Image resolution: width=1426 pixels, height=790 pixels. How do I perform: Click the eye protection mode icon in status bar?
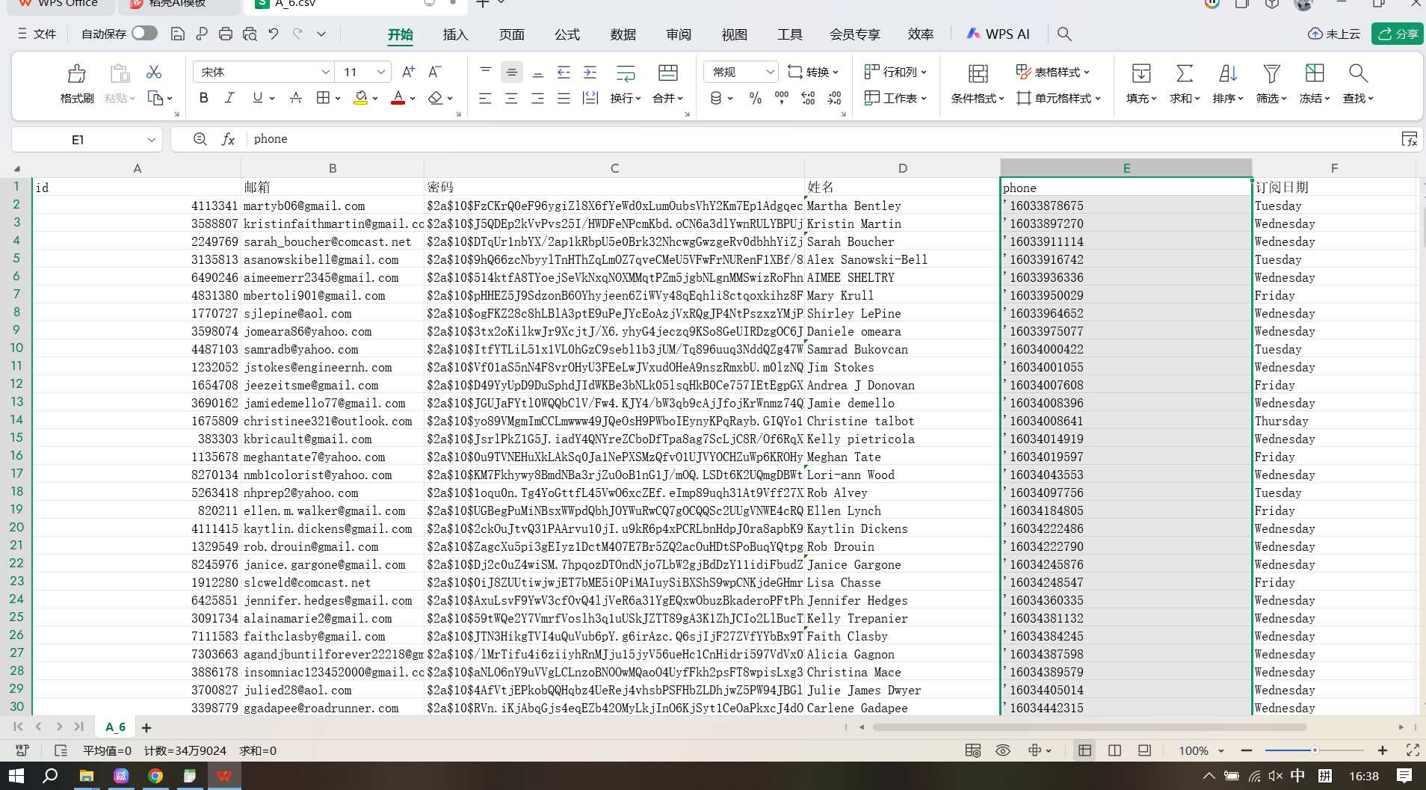click(x=1003, y=750)
